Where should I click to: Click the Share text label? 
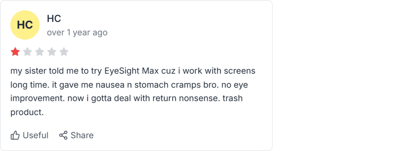(82, 135)
